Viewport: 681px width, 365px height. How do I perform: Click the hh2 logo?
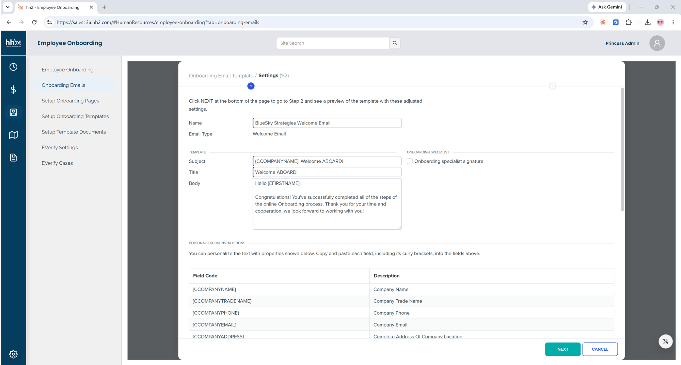click(13, 43)
